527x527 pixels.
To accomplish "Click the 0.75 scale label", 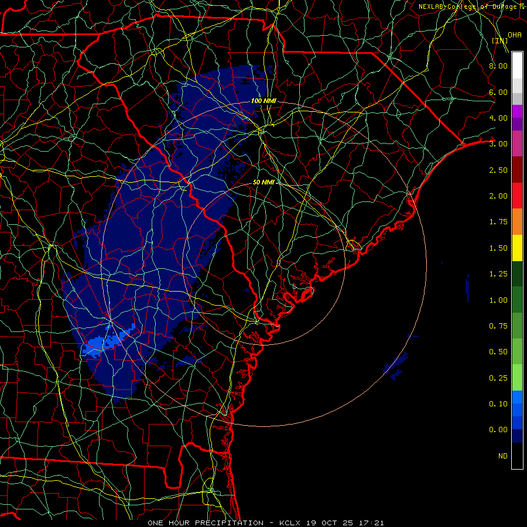I will point(498,326).
